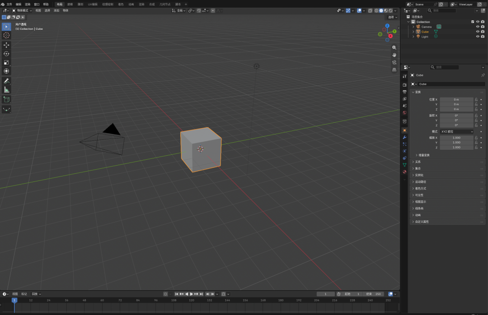
Task: Open the object interaction mode dropdown 物体模式
Action: pyautogui.click(x=22, y=10)
